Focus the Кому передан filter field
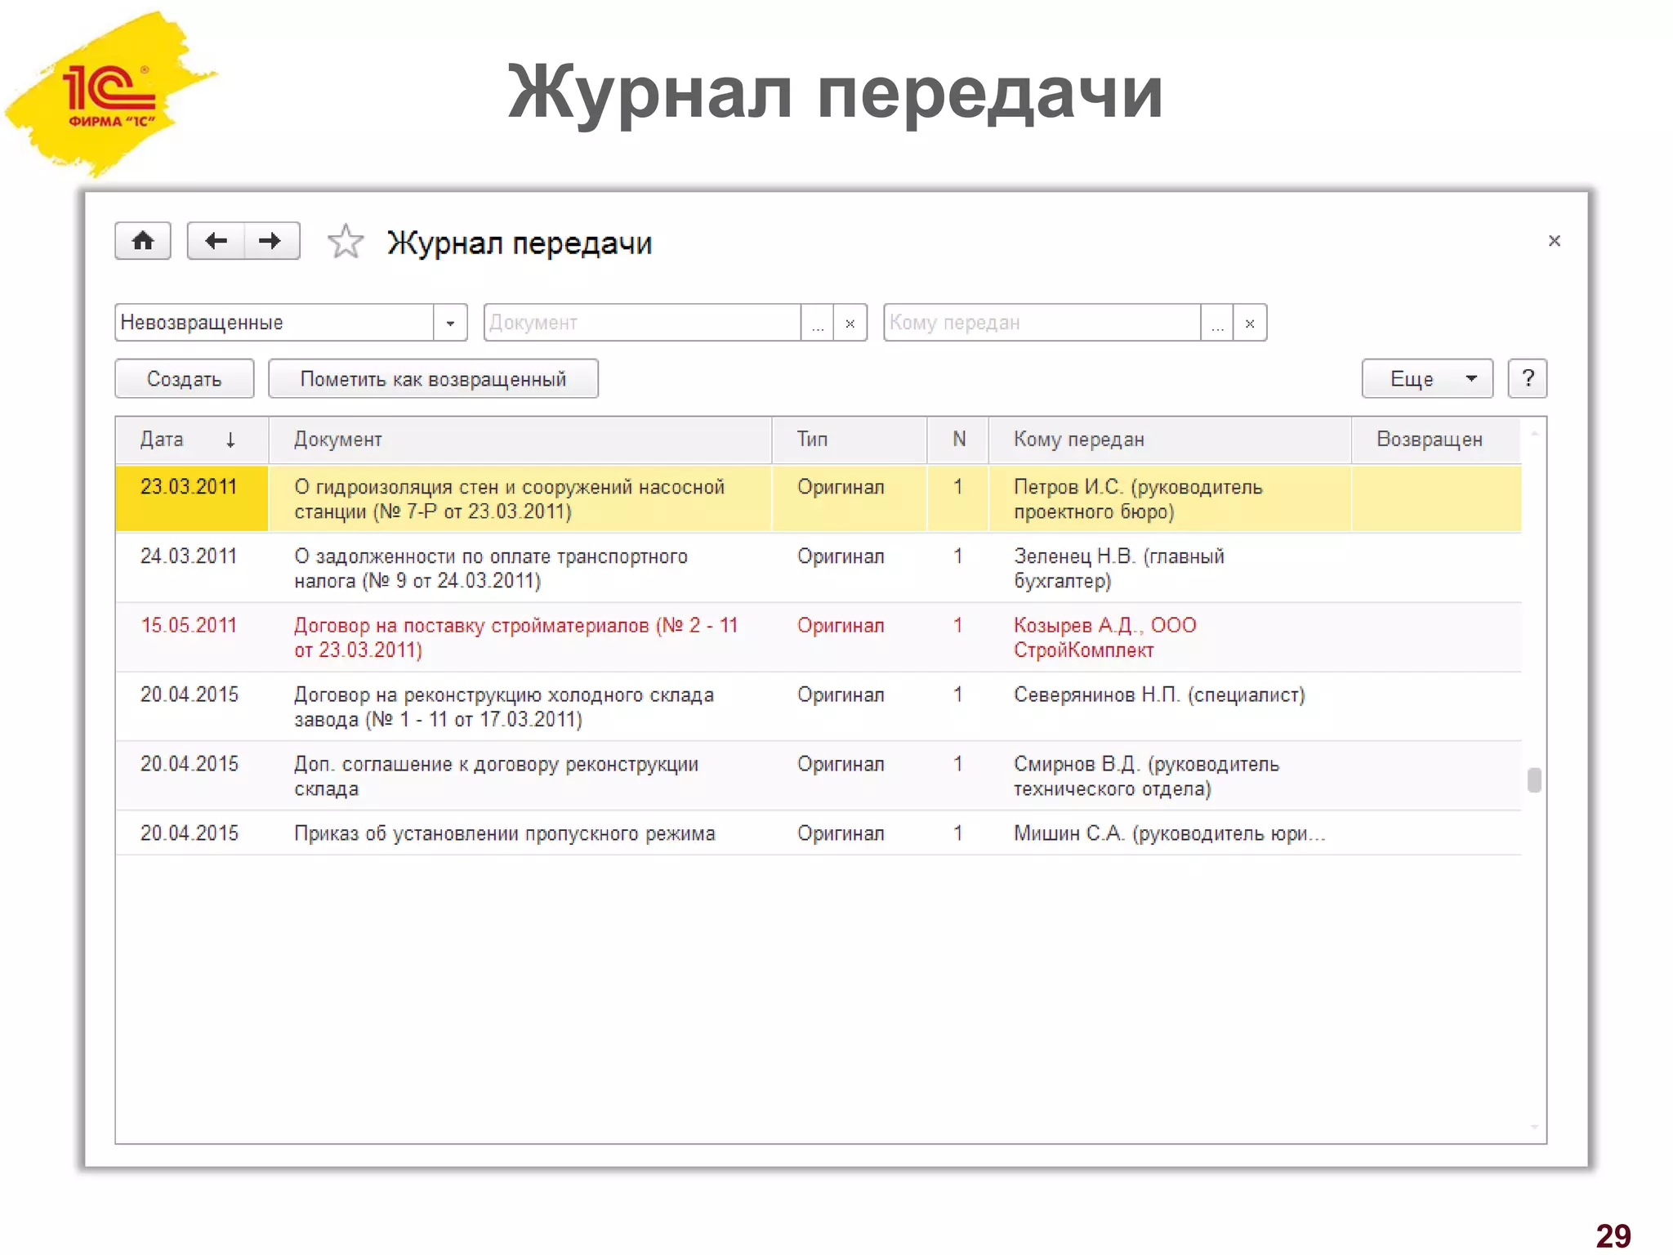Image resolution: width=1673 pixels, height=1255 pixels. (x=1042, y=323)
